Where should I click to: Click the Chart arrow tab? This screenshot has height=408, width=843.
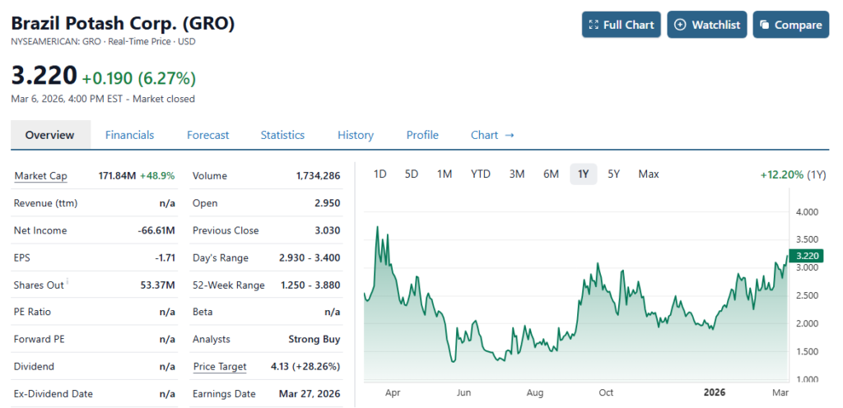pyautogui.click(x=492, y=135)
